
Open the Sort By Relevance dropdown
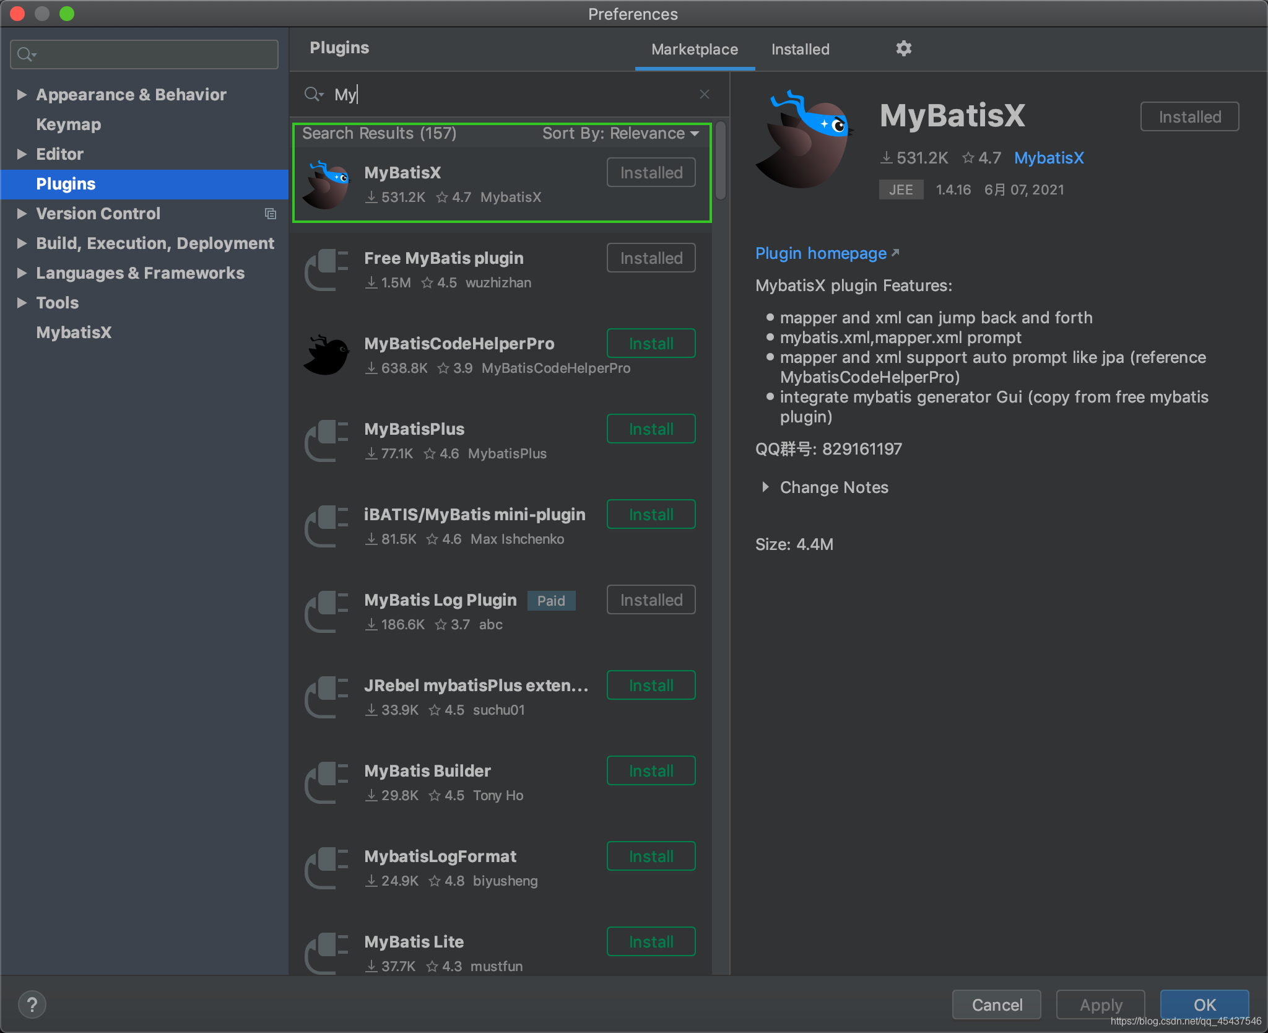[x=621, y=134]
